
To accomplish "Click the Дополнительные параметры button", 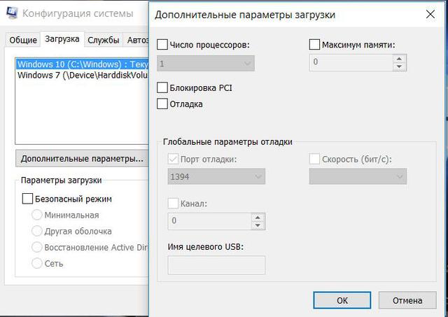I will coord(82,158).
